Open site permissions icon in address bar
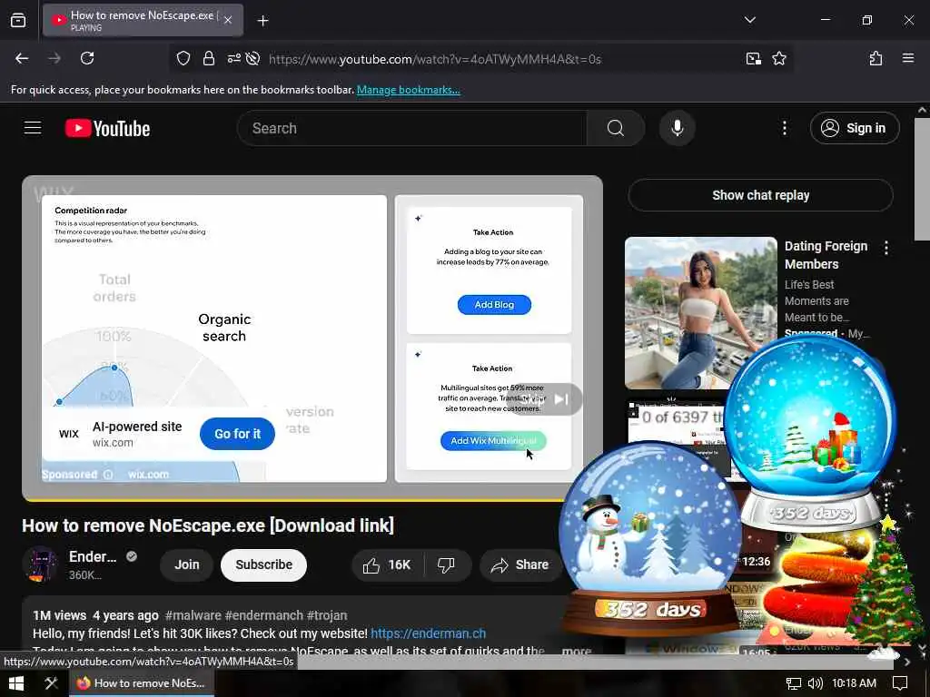 pos(233,59)
